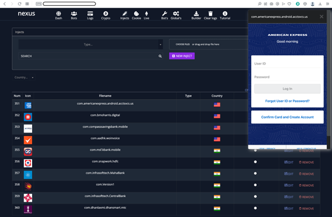Click the americanexpress app icon in row 351

pyautogui.click(x=28, y=105)
